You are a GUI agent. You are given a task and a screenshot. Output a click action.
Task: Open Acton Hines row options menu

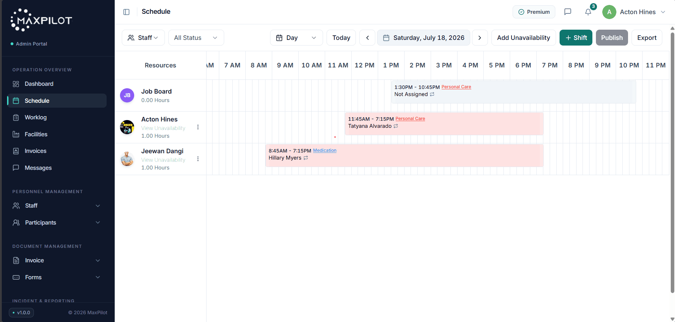coord(198,127)
